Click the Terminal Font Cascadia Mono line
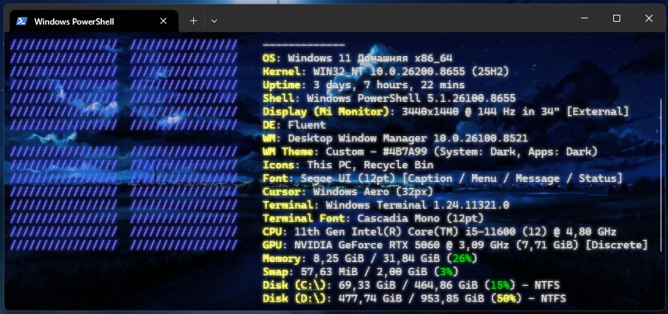Screen dimensions: 668x314 coord(373,218)
